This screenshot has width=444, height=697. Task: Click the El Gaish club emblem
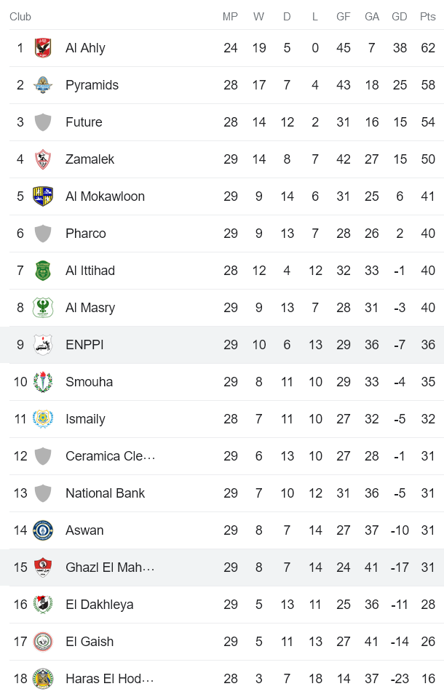43,641
